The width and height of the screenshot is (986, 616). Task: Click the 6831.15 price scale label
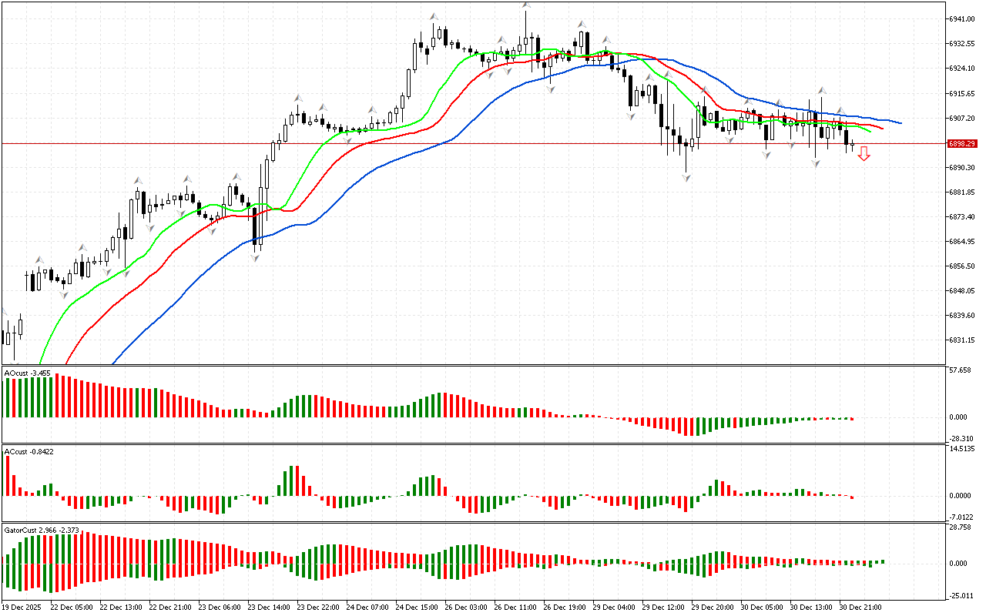[x=962, y=340]
